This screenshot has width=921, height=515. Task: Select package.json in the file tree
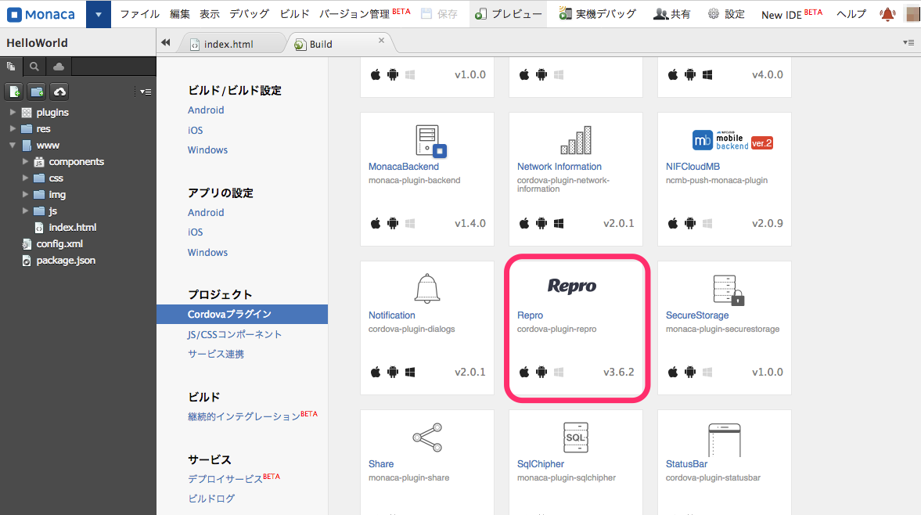pyautogui.click(x=66, y=260)
